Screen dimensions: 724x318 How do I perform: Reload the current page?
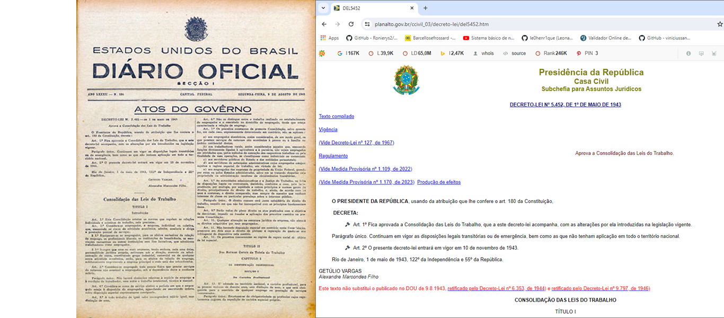(351, 24)
